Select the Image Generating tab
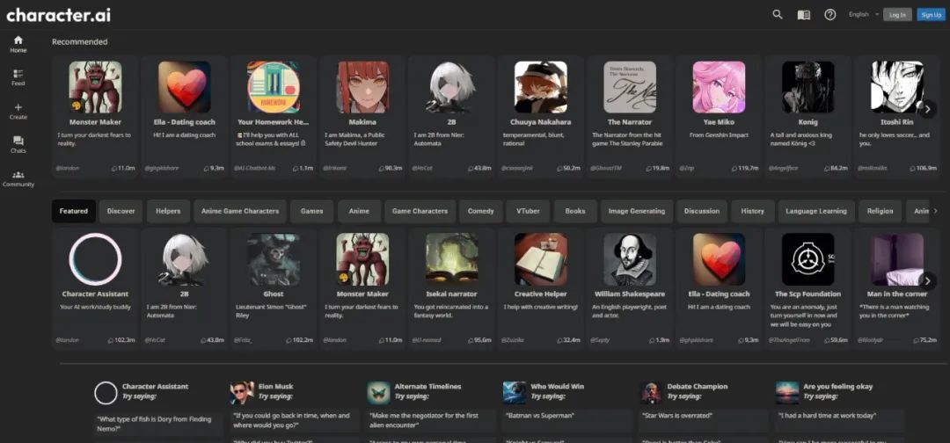Viewport: 950px width, 443px height. 636,211
